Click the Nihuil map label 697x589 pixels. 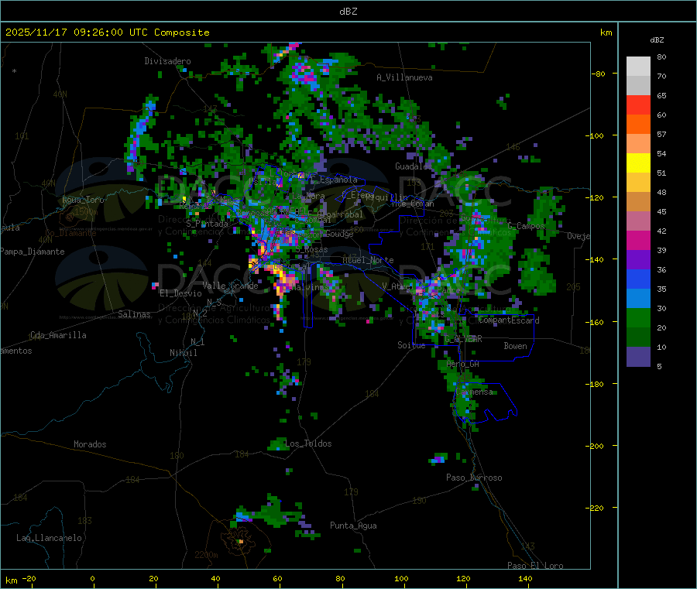[x=183, y=353]
